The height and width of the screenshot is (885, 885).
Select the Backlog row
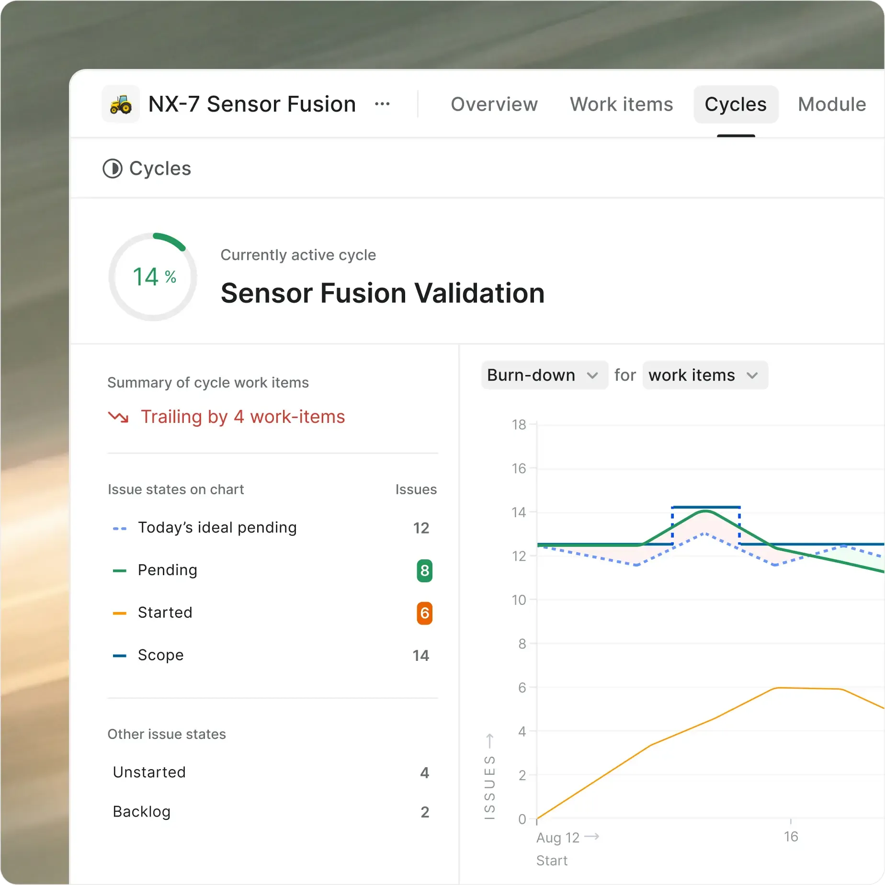272,812
